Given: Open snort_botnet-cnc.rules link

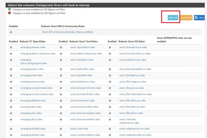Looking at the screenshot, I should [82, 82].
